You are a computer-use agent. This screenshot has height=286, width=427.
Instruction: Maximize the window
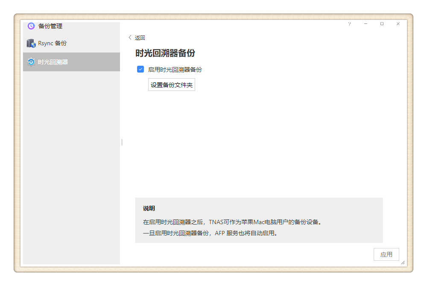[x=382, y=24]
